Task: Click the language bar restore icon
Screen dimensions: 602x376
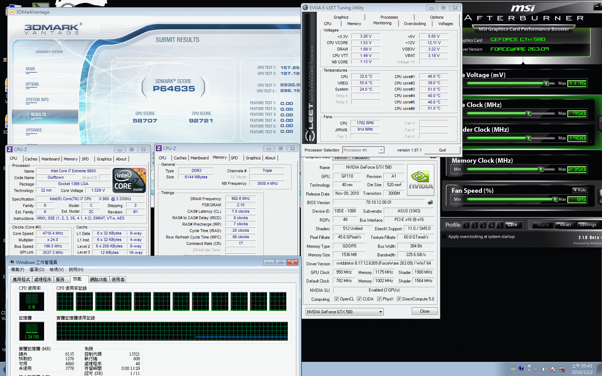Action: click(529, 366)
